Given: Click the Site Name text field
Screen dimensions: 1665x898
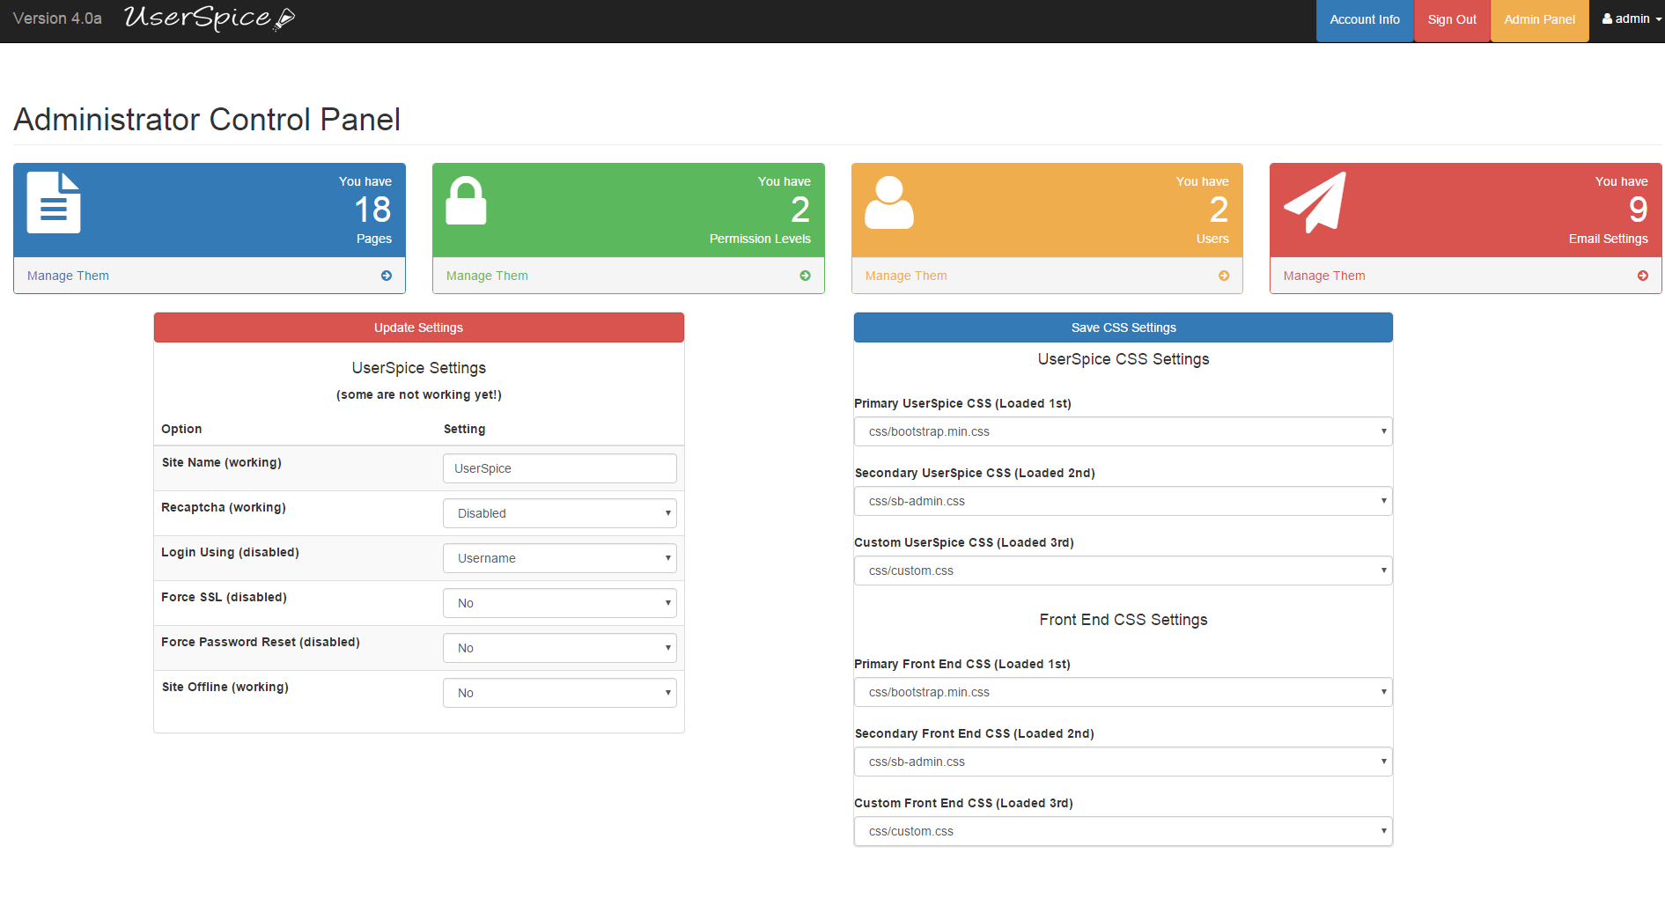Looking at the screenshot, I should (559, 468).
